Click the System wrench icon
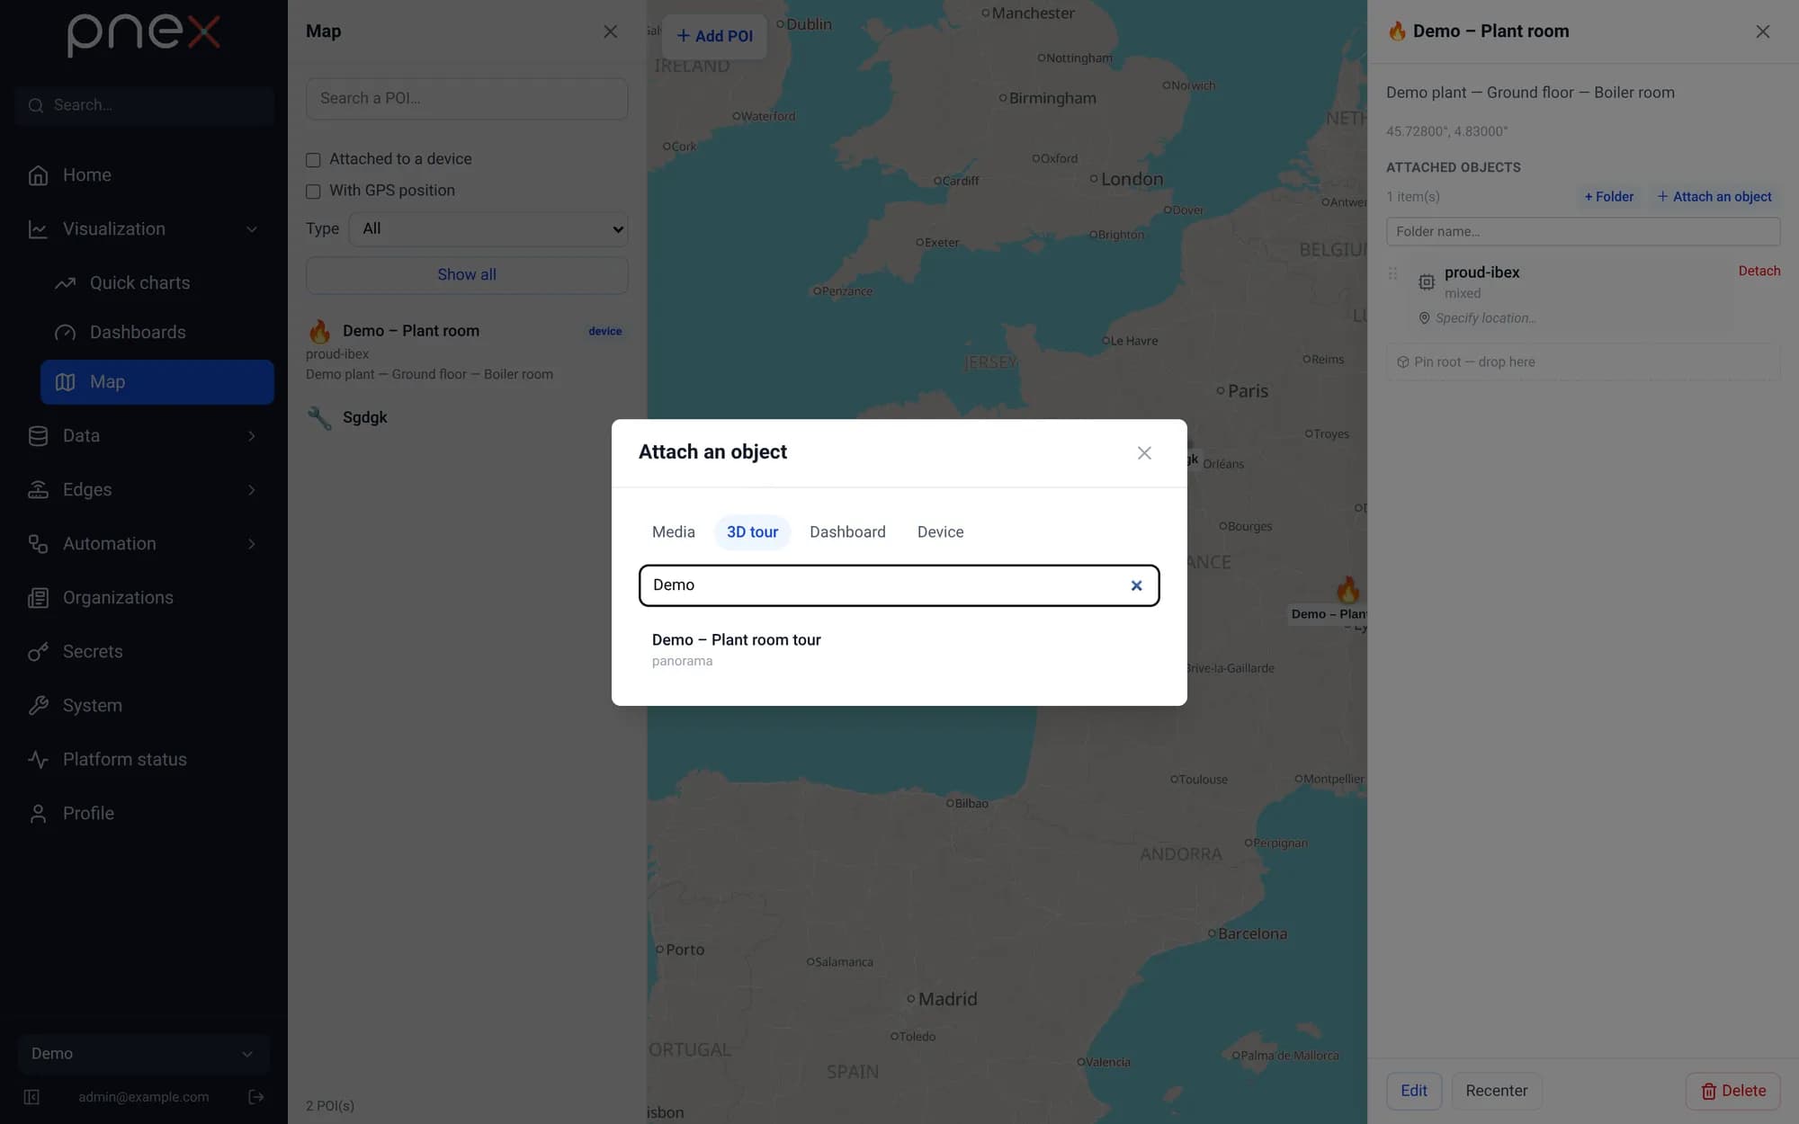 pos(38,706)
